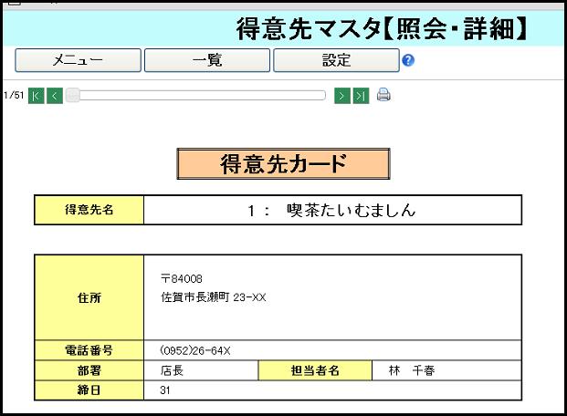Click the 1/51 record counter

pyautogui.click(x=14, y=96)
